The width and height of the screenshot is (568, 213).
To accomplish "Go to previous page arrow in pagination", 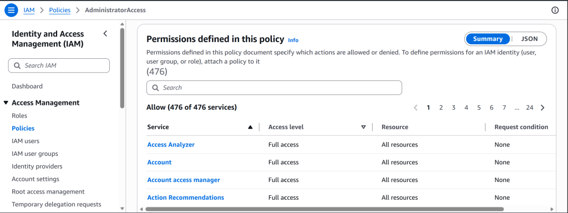I will tap(415, 108).
